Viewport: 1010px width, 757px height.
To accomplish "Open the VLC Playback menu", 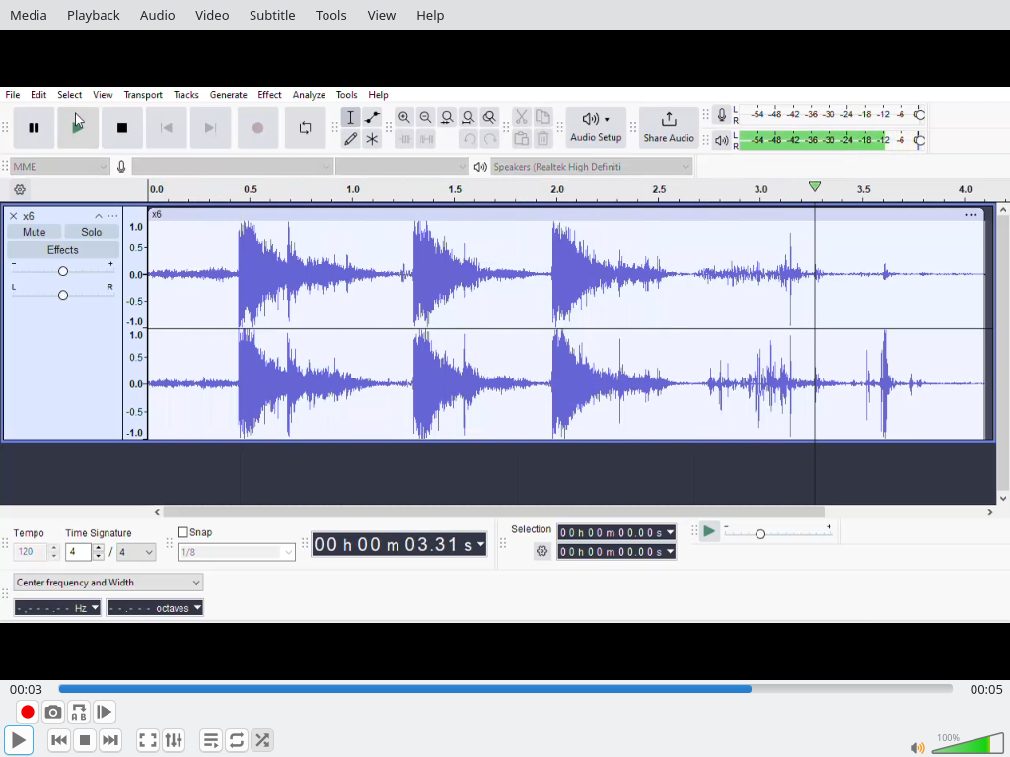I will 93,15.
